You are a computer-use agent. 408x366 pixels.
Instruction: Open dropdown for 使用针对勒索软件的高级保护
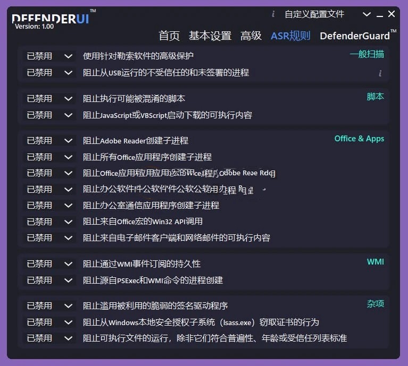tap(49, 56)
